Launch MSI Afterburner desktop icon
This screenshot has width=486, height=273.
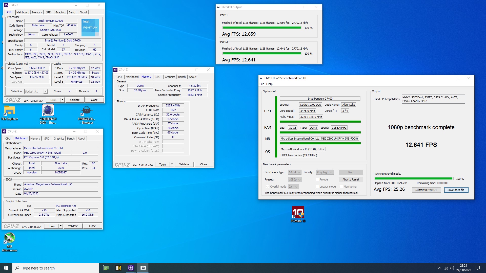click(x=10, y=242)
